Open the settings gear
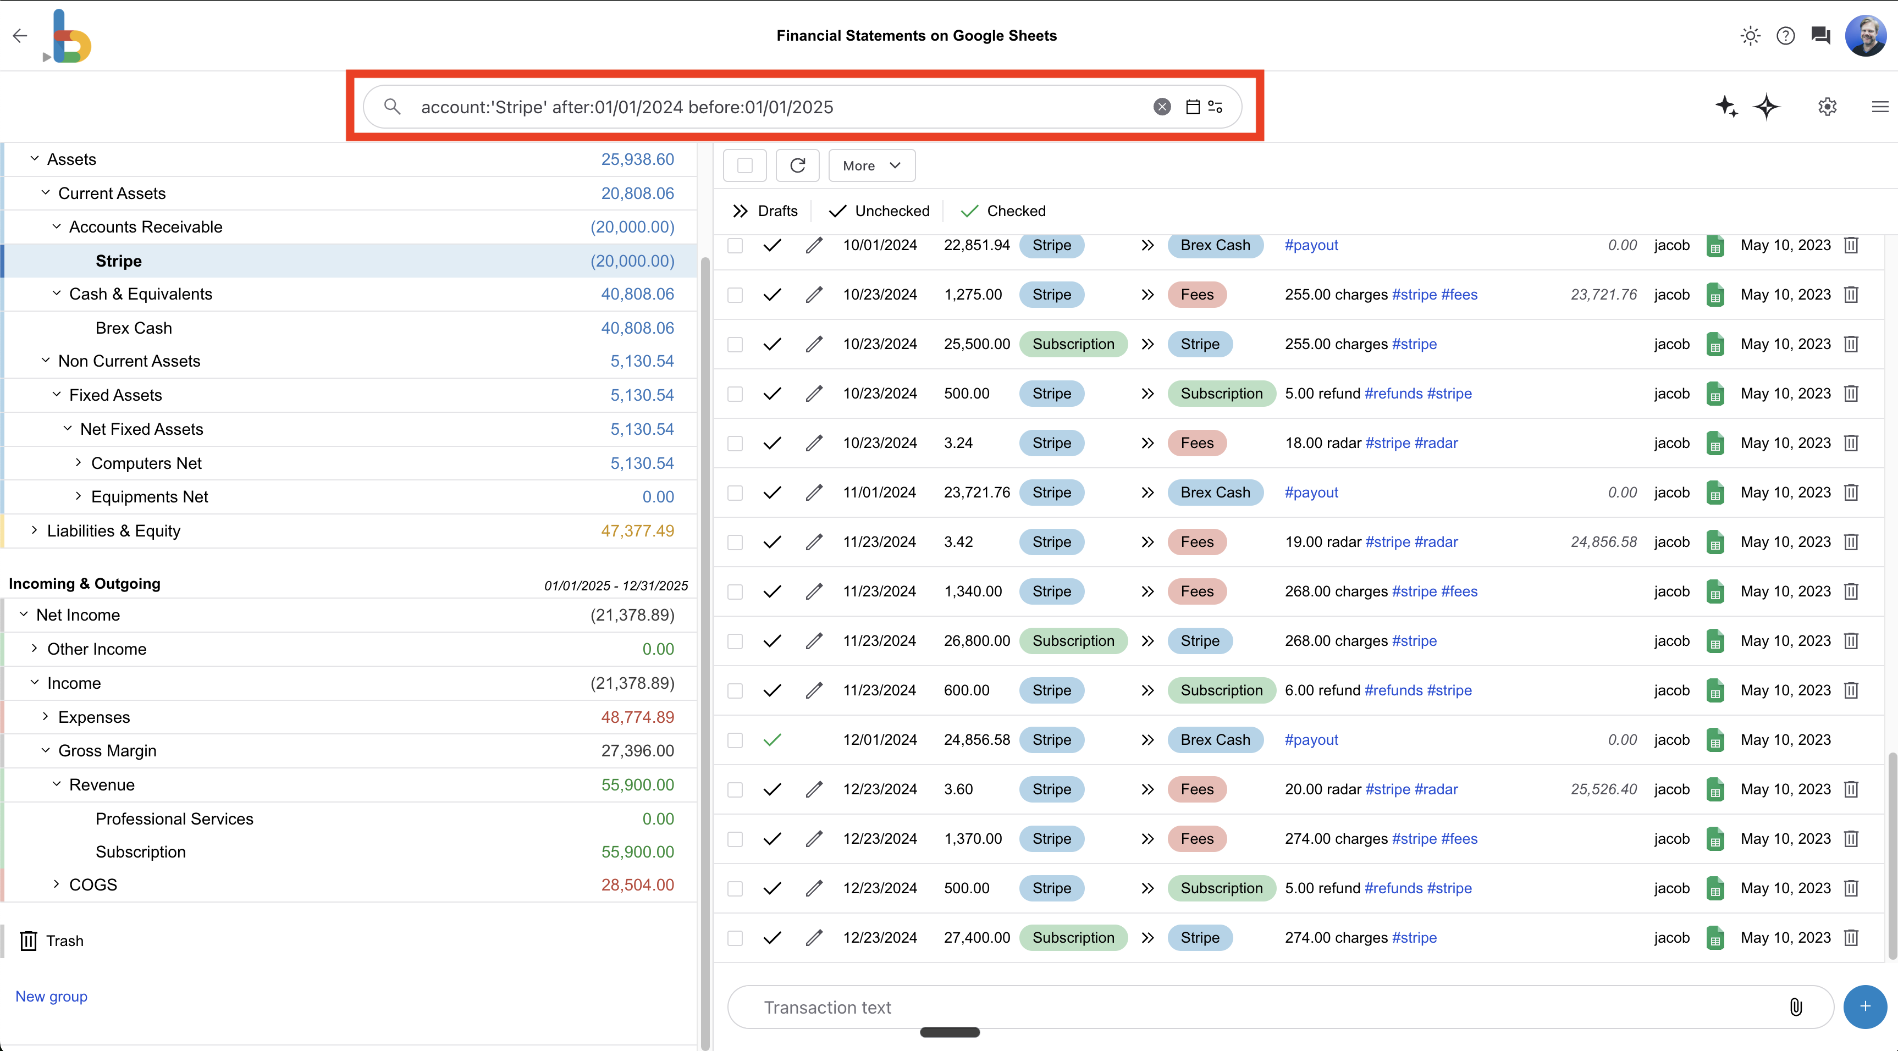Image resolution: width=1898 pixels, height=1051 pixels. pos(1827,107)
